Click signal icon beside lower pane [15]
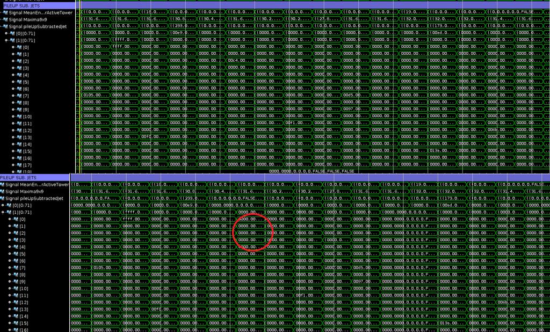Viewport: 550px width, 332px height. (16, 323)
